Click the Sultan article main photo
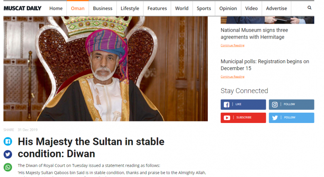 [x=106, y=69]
